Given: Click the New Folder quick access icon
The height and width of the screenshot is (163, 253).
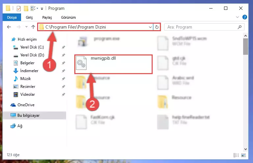Looking at the screenshot, I should pos(26,9).
